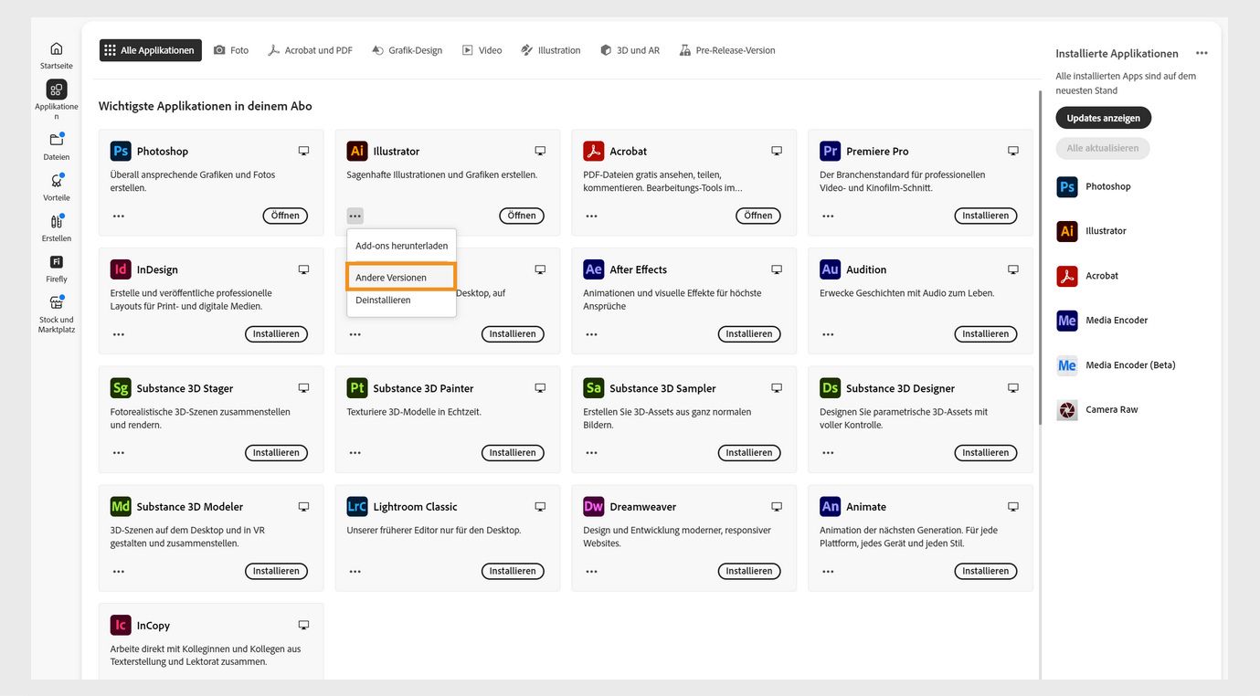Click Öffnen on the Acrobat card
1260x696 pixels.
(758, 216)
